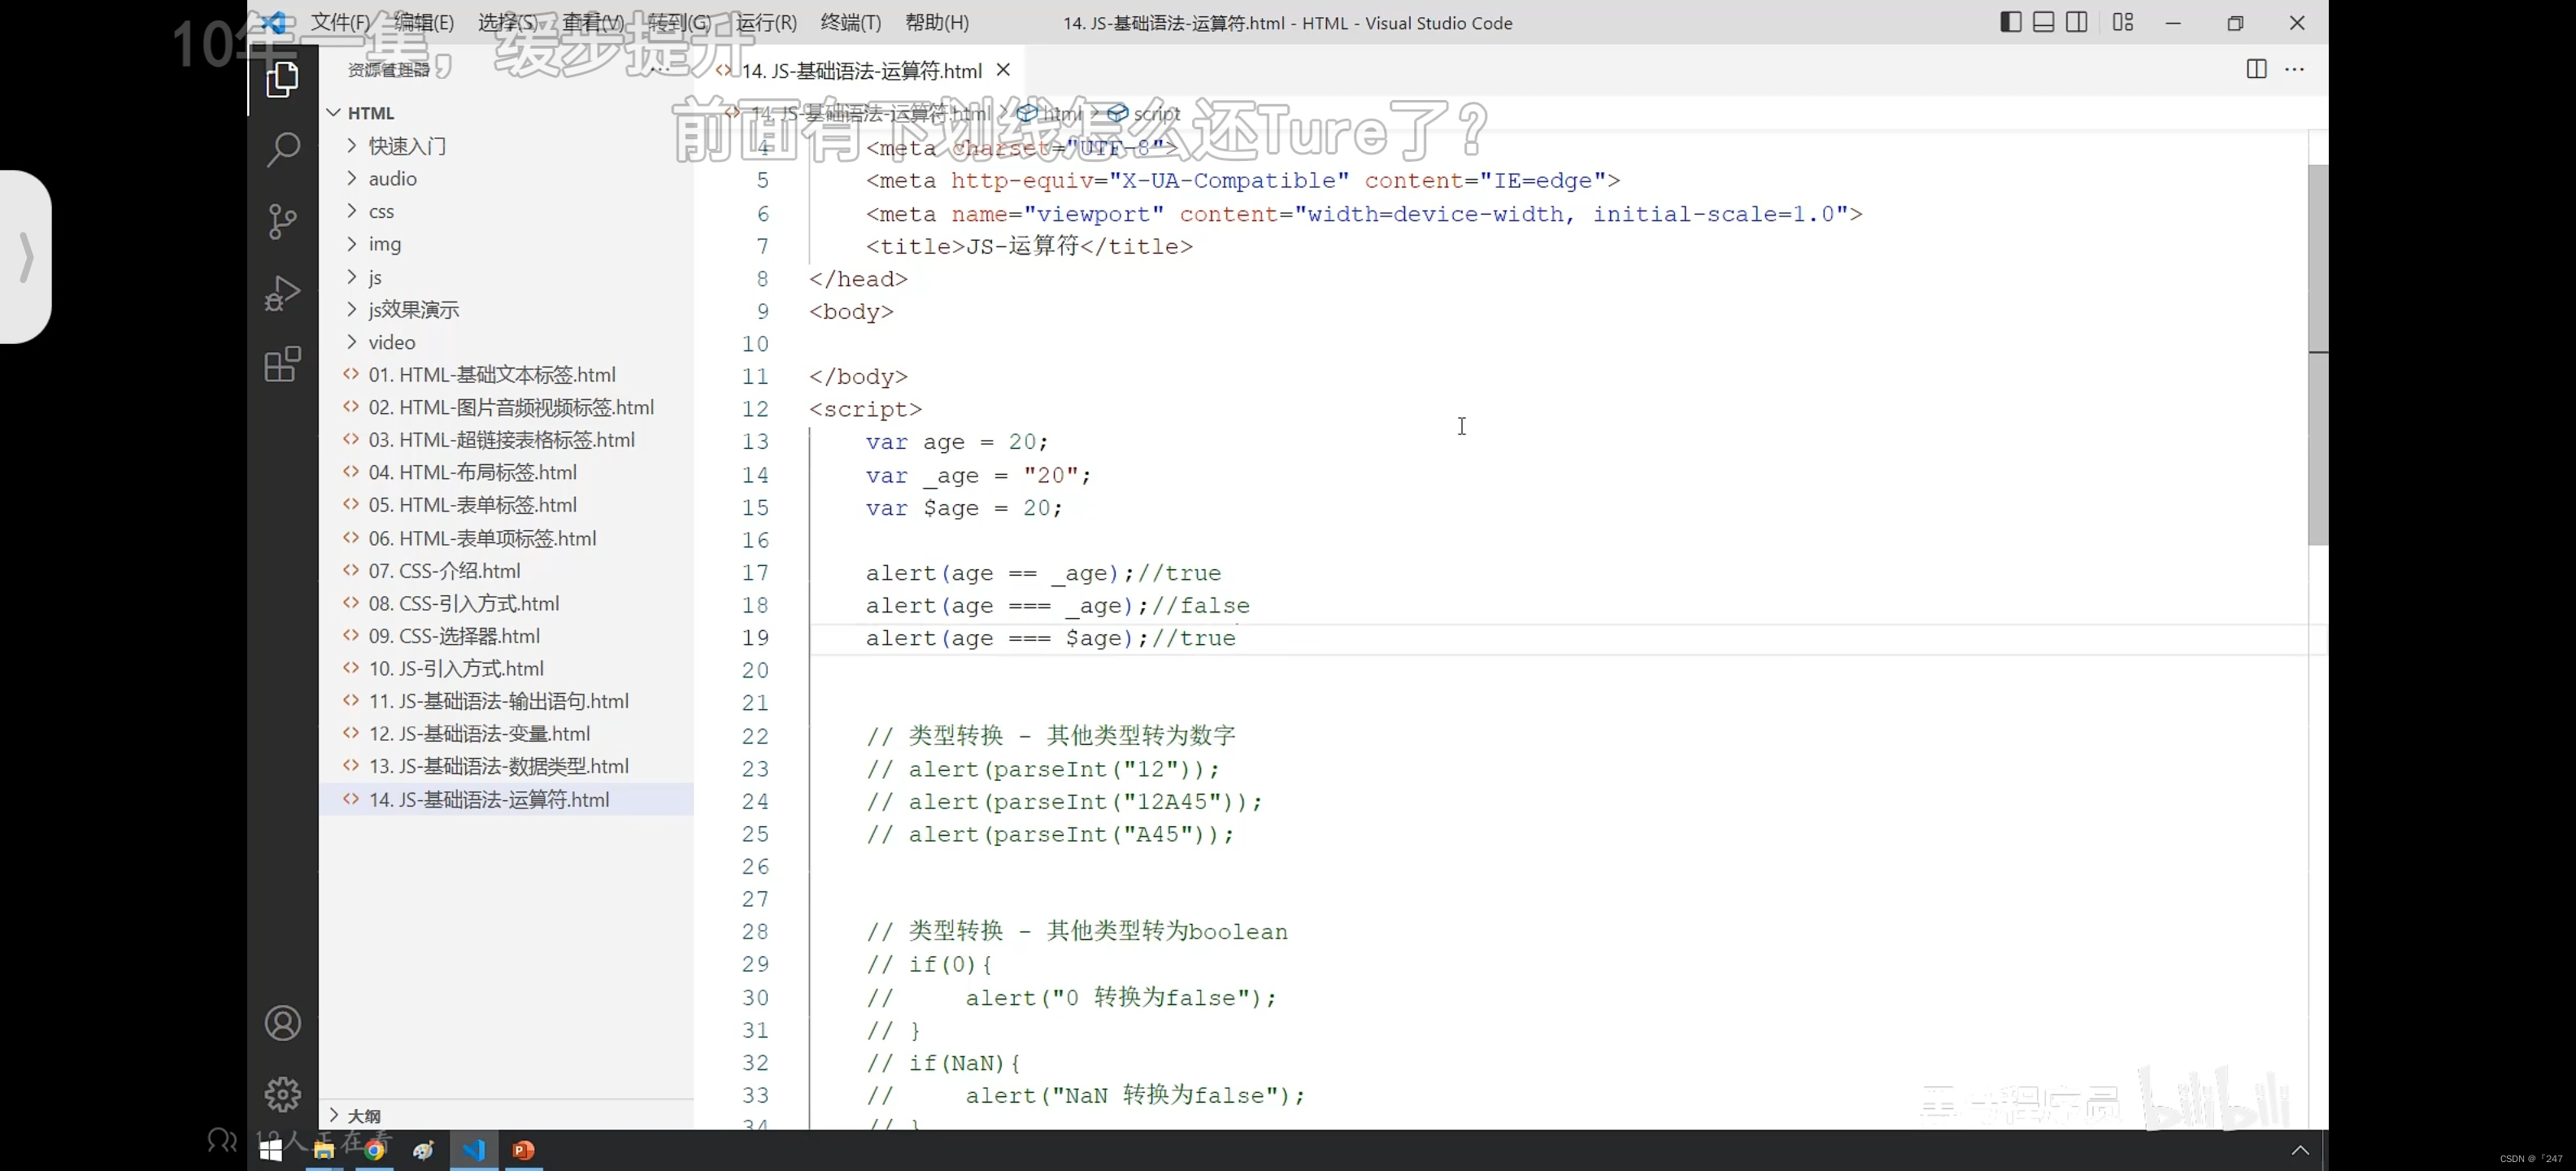The height and width of the screenshot is (1171, 2576).
Task: Expand the video folder
Action: pos(507,342)
